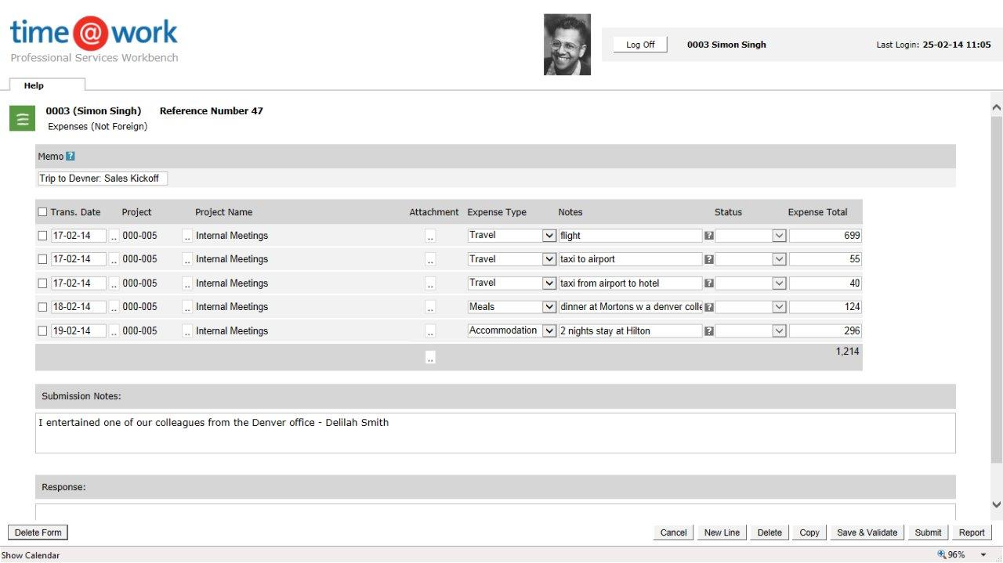Click the grand total 1,214
This screenshot has width=1003, height=563.
(x=847, y=352)
